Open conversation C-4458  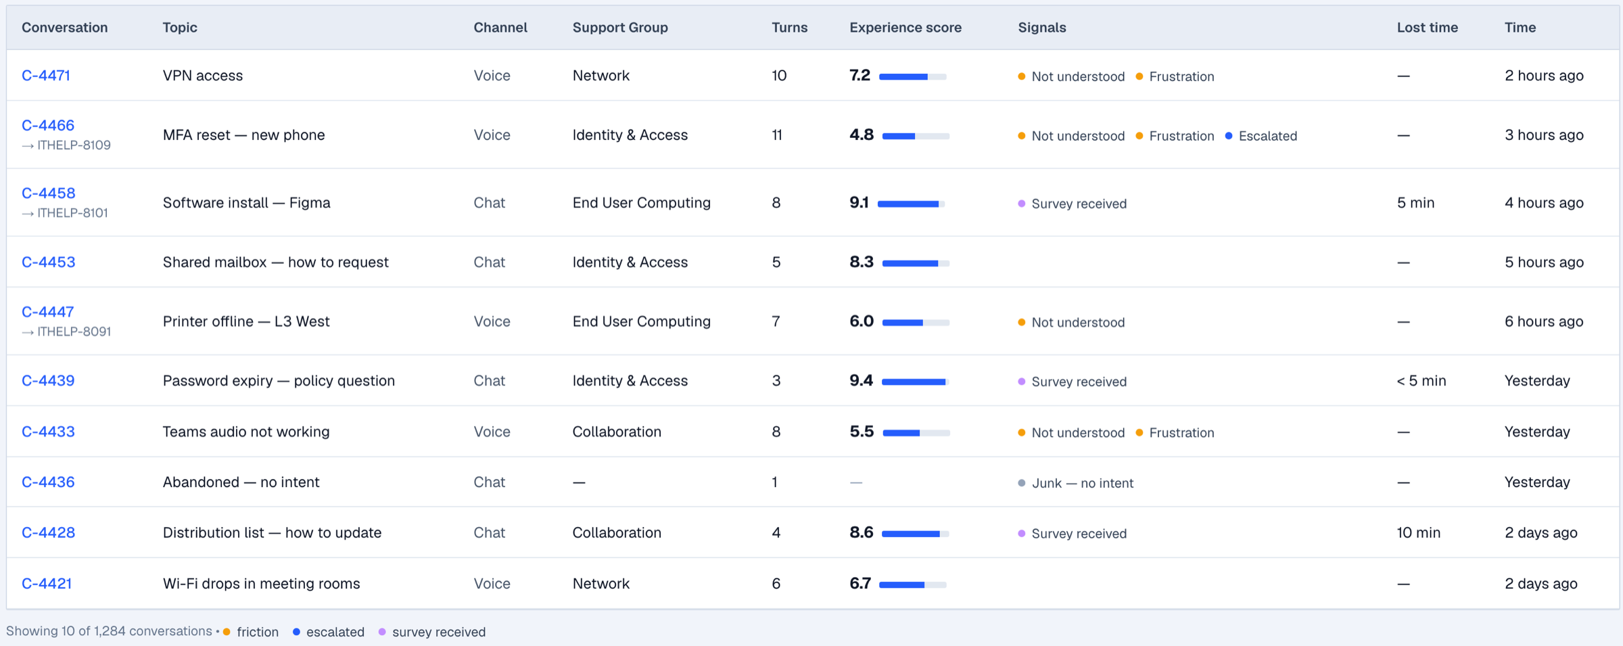(x=49, y=193)
